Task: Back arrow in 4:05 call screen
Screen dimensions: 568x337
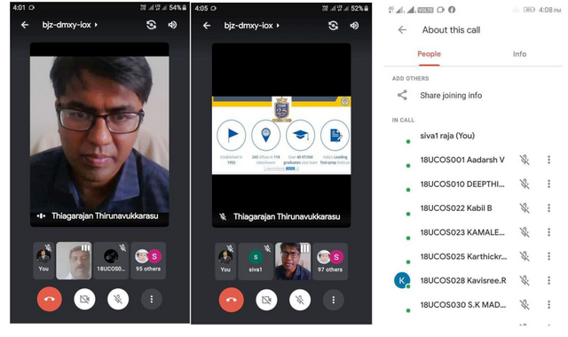Action: click(x=207, y=26)
